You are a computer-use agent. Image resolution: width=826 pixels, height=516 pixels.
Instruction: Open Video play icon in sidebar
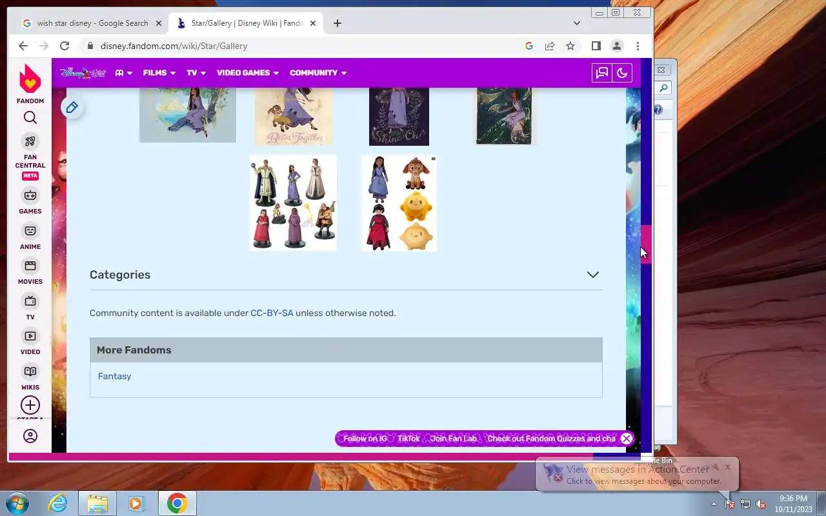[x=30, y=336]
